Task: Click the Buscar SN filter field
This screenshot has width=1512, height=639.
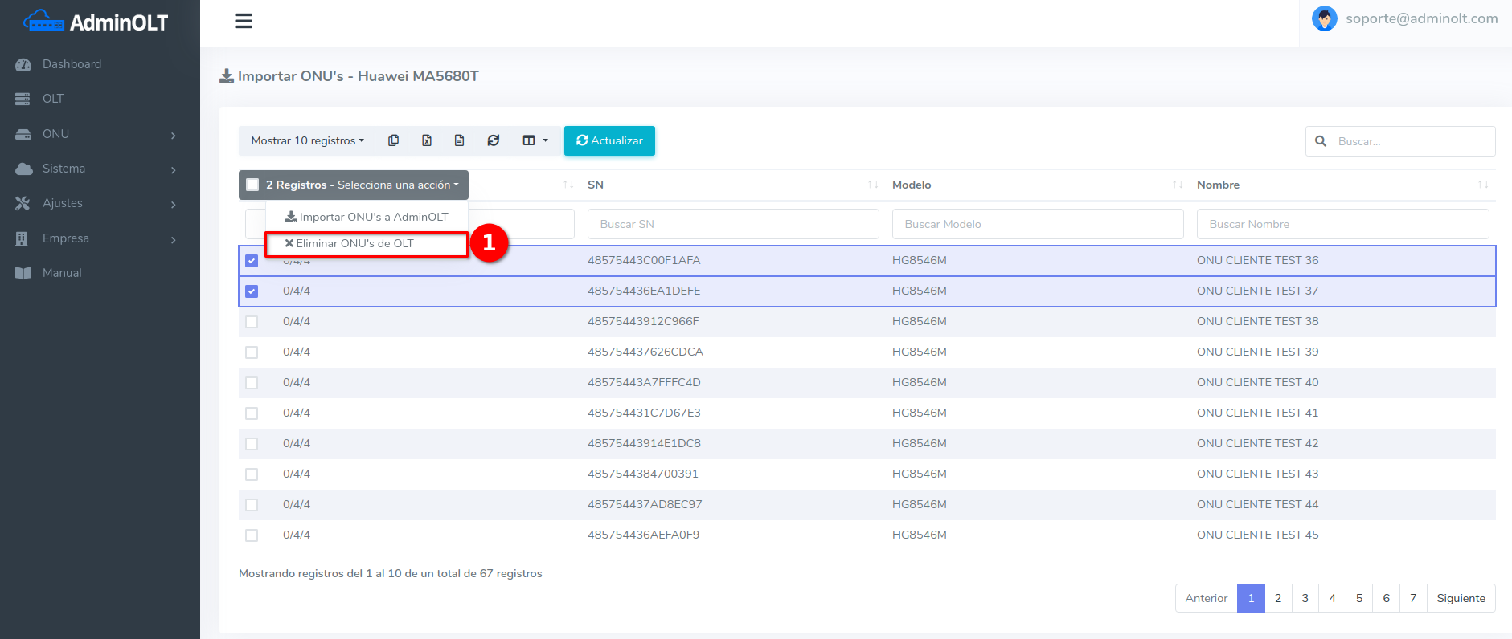Action: 732,224
